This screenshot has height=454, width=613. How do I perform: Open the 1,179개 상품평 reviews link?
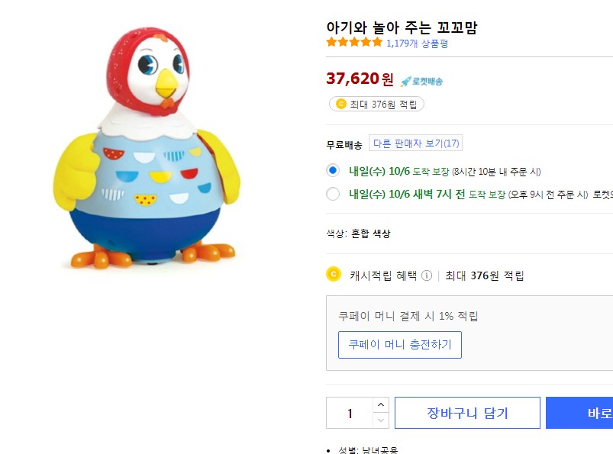tap(417, 43)
